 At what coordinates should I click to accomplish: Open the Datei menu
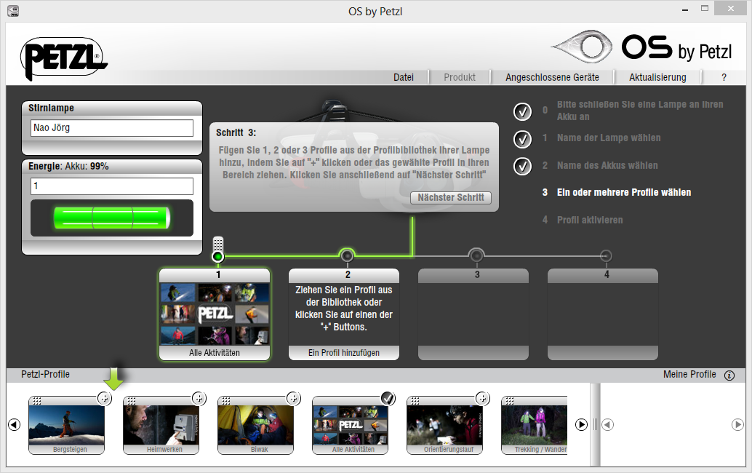(404, 77)
